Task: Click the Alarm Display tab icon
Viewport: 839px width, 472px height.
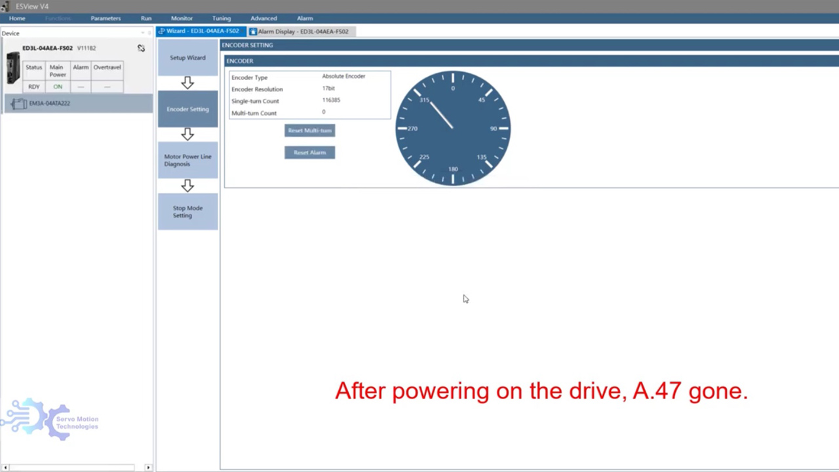Action: coord(253,31)
